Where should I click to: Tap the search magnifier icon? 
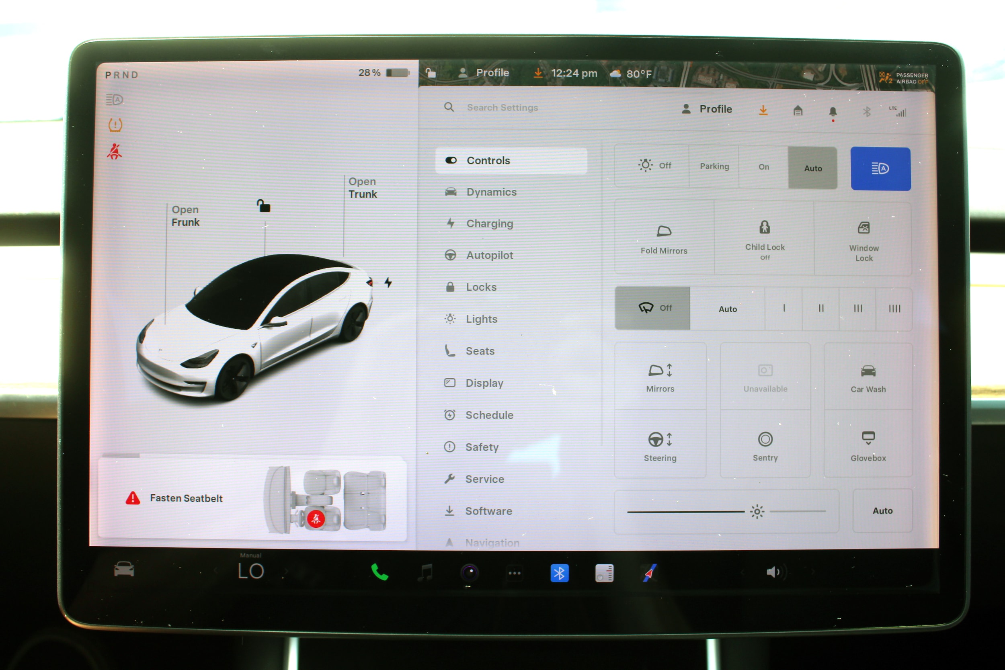pos(449,107)
